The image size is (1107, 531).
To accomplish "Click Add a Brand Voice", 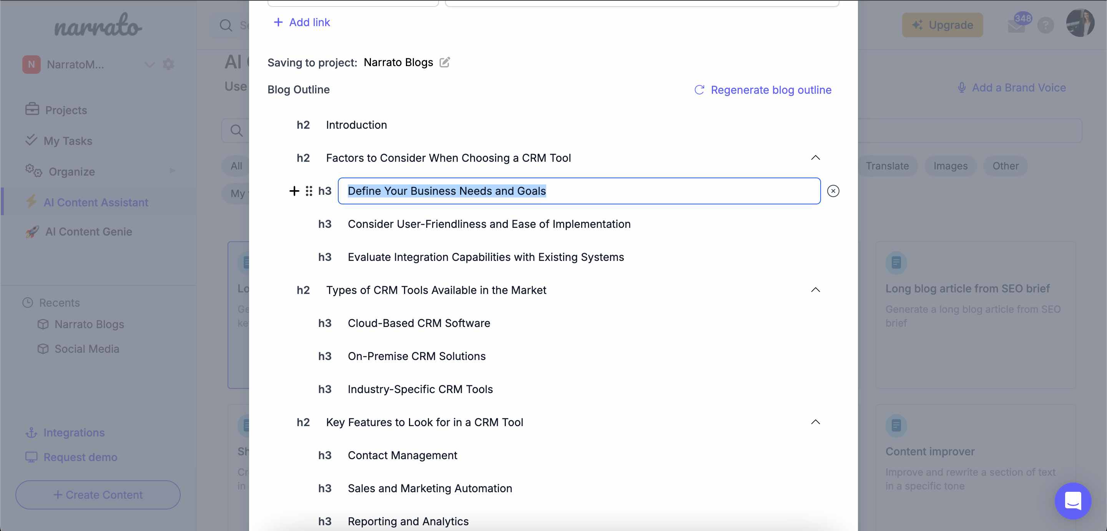I will [x=1012, y=88].
